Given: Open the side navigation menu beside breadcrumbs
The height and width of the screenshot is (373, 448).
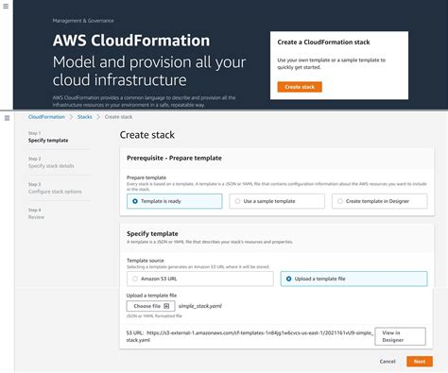Looking at the screenshot, I should click(7, 118).
